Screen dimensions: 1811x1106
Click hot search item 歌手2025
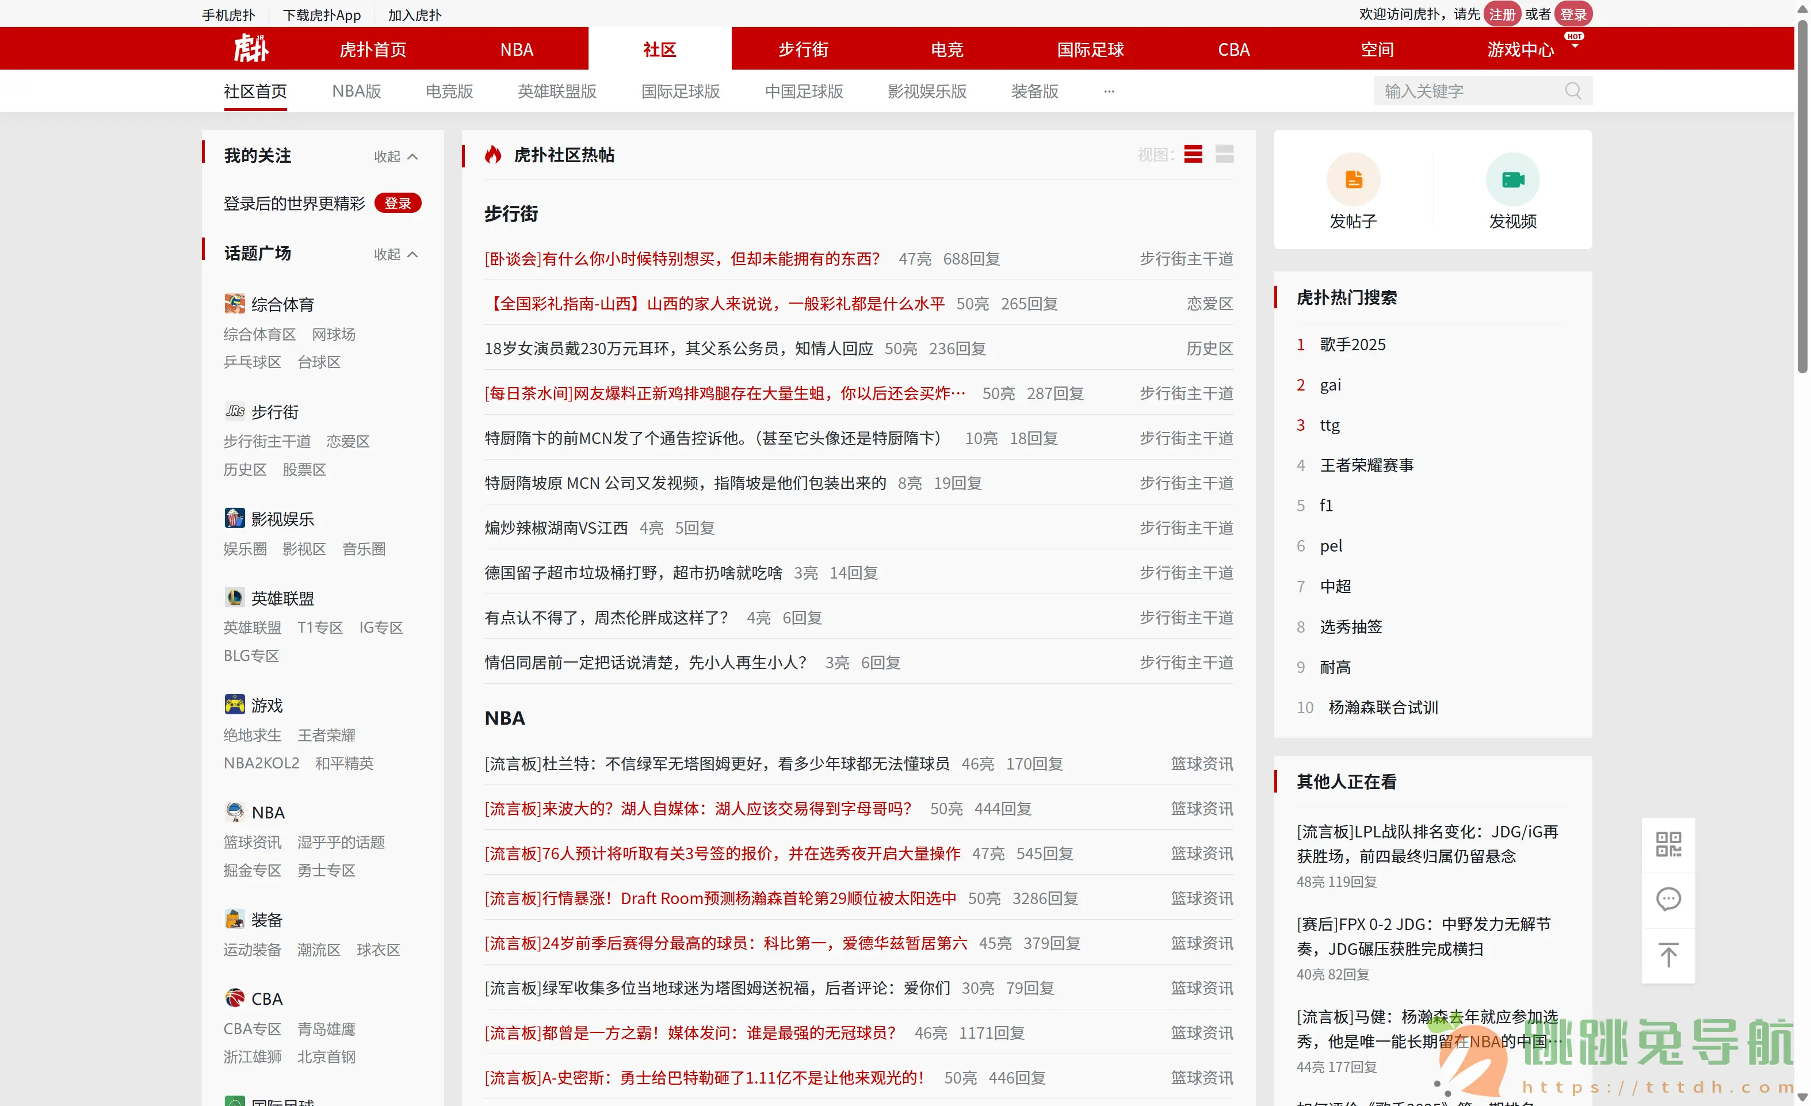(x=1352, y=345)
